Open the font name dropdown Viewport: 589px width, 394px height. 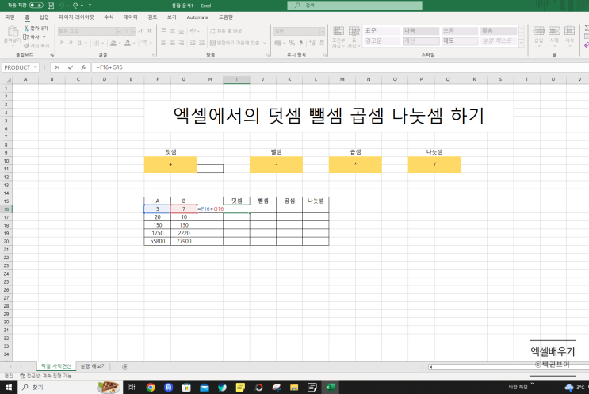click(x=118, y=31)
